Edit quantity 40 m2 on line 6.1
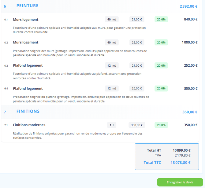This screenshot has width=205, height=188. coord(111,20)
